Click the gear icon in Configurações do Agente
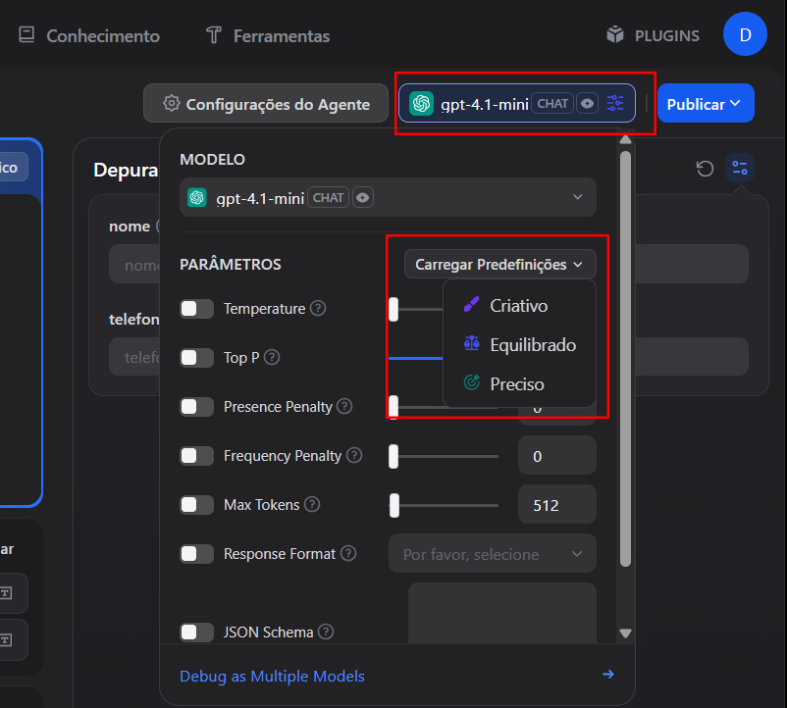This screenshot has width=787, height=708. [171, 103]
